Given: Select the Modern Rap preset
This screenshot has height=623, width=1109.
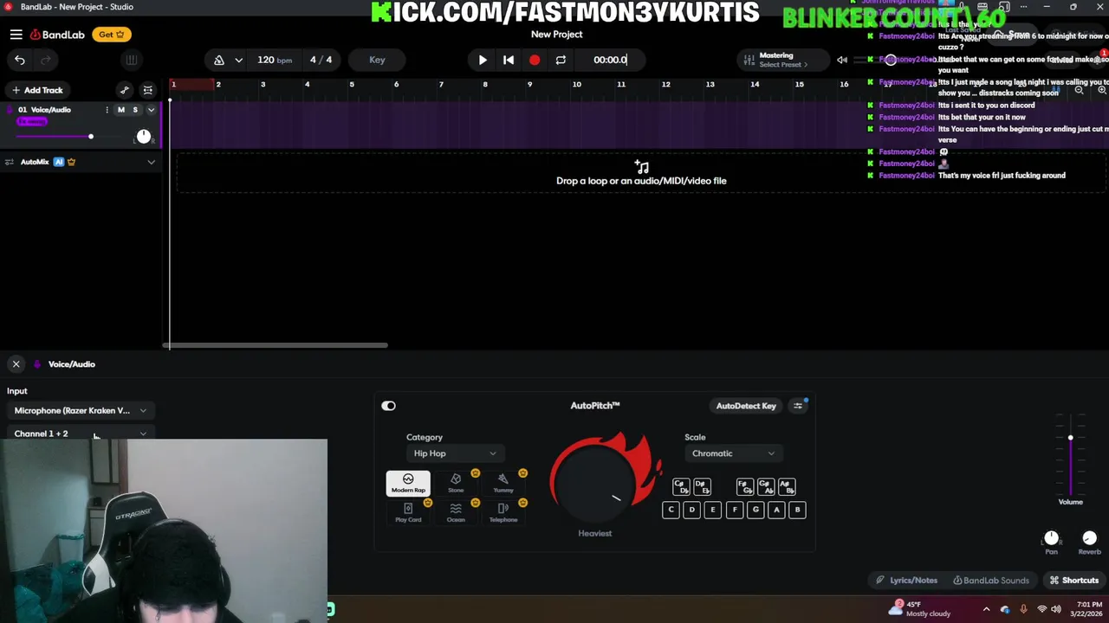Looking at the screenshot, I should point(408,484).
